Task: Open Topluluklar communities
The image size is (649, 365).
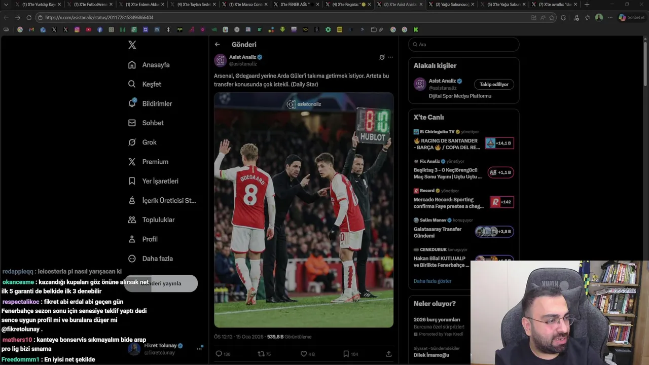Action: point(151,220)
